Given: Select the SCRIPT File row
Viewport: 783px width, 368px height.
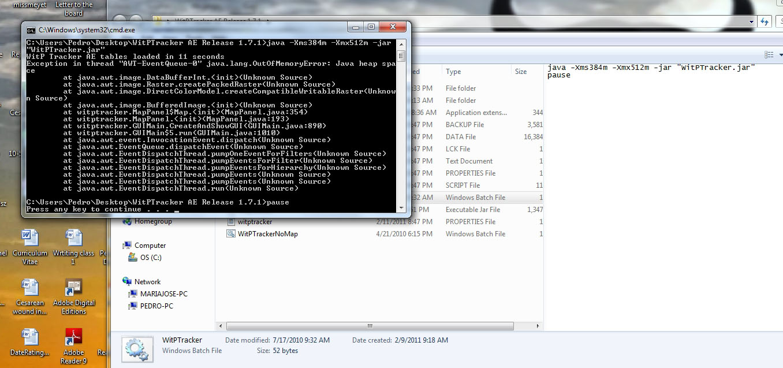Looking at the screenshot, I should 463,185.
